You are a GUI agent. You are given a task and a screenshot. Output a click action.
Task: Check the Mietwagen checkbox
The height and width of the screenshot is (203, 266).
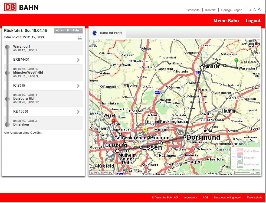point(234,165)
